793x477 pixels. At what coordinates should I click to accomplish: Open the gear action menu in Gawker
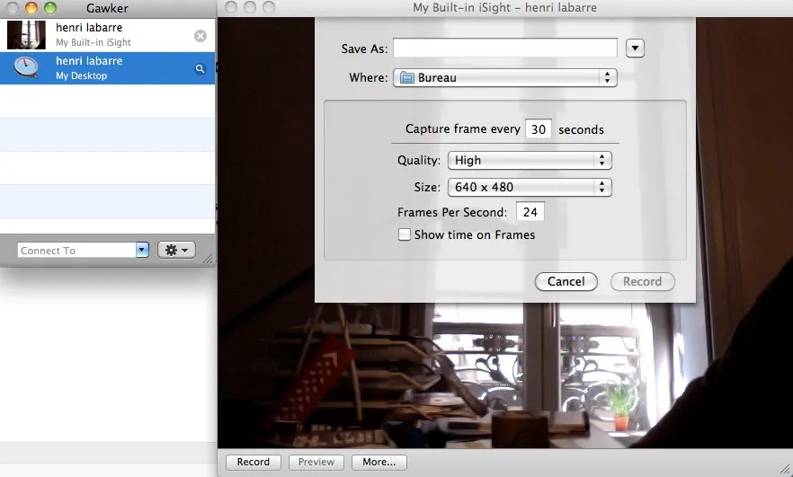coord(176,250)
